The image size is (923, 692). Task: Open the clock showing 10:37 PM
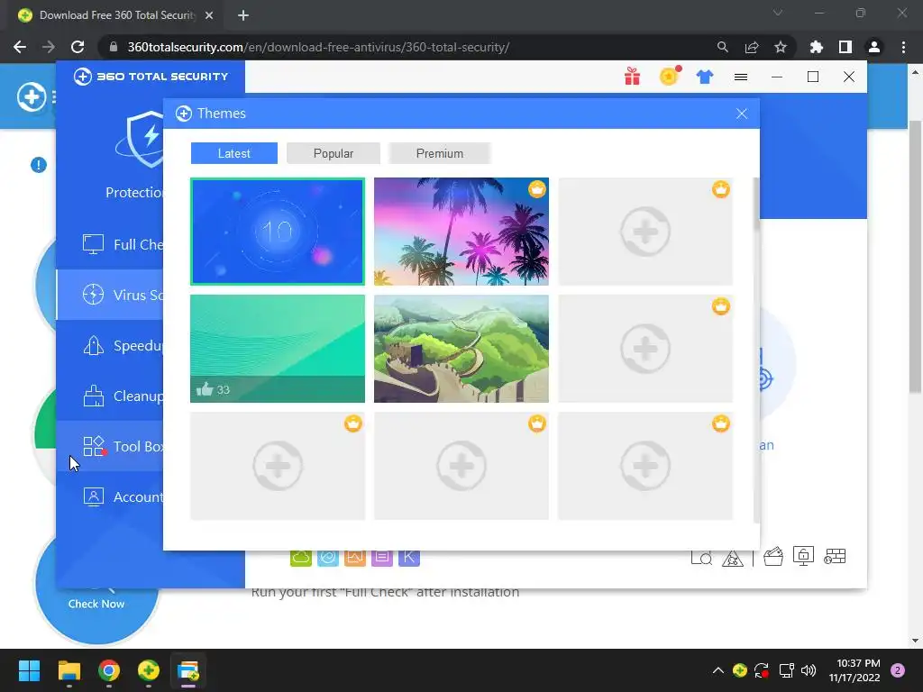(854, 670)
